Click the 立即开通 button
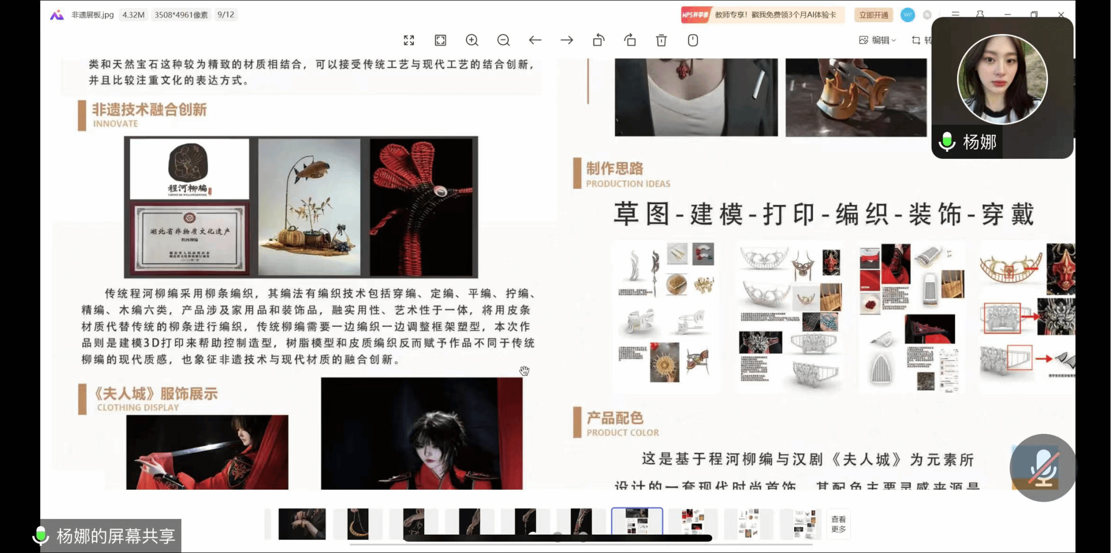The height and width of the screenshot is (553, 1111). 873,15
